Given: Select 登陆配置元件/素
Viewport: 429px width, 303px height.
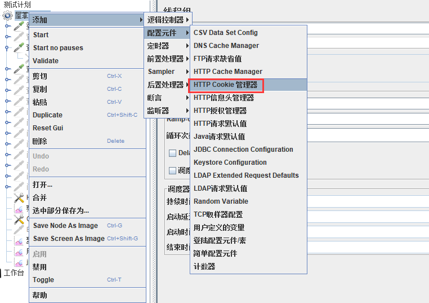Looking at the screenshot, I should click(248, 240).
